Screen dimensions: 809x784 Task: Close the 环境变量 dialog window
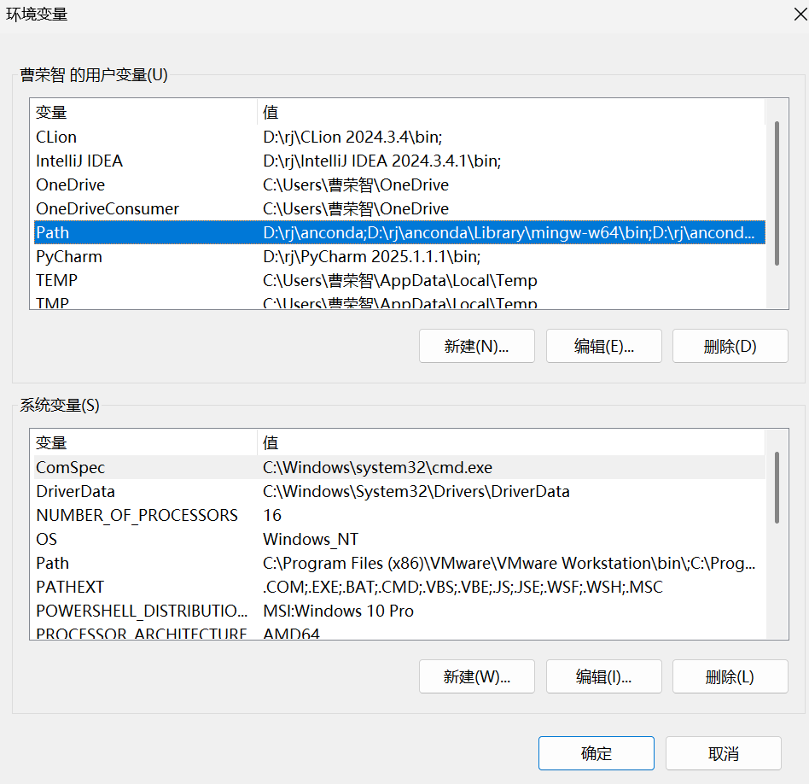click(800, 15)
